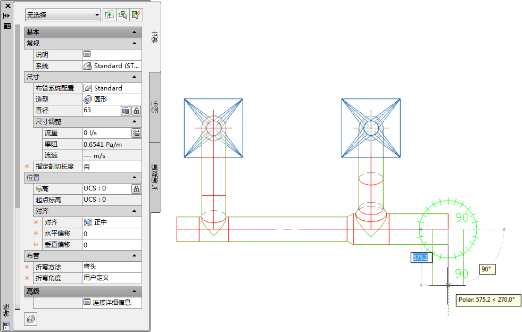Click the 流速 value --- m/s
Viewport: 522px width, 332px height.
pos(112,155)
